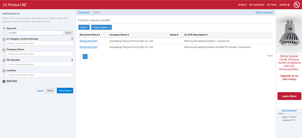Open help icon for File Number
The height and width of the screenshot is (138, 302).
tap(72, 60)
